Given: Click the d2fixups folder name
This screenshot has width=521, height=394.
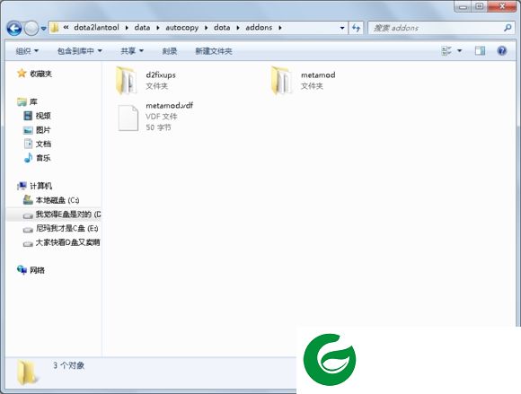Looking at the screenshot, I should pyautogui.click(x=161, y=75).
